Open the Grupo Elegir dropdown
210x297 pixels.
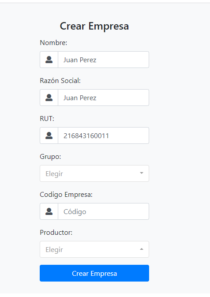[x=94, y=173]
